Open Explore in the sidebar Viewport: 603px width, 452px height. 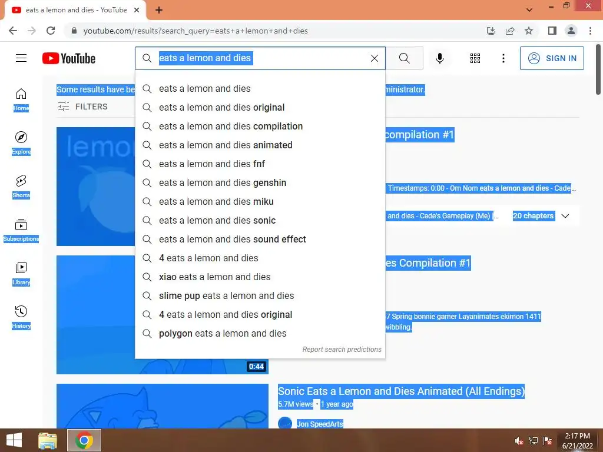pos(21,143)
